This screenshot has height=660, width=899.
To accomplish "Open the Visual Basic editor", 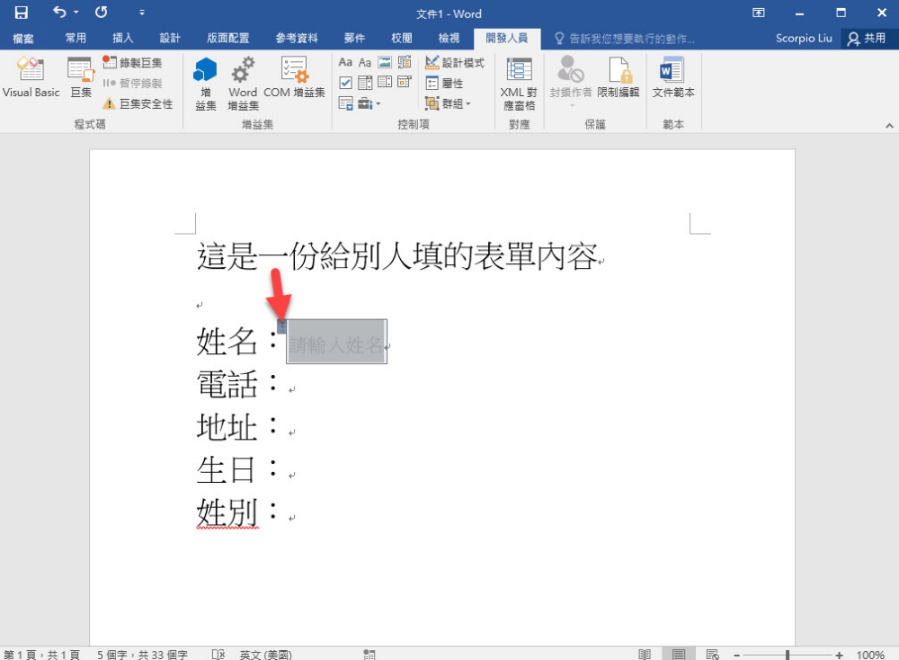I will [x=31, y=77].
